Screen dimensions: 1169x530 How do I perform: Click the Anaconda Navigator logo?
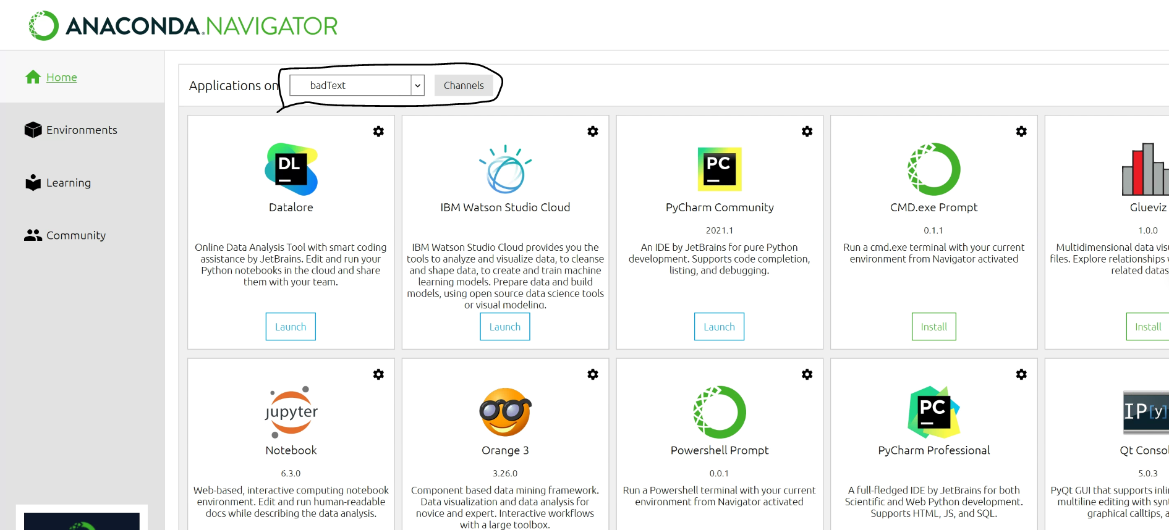(183, 26)
